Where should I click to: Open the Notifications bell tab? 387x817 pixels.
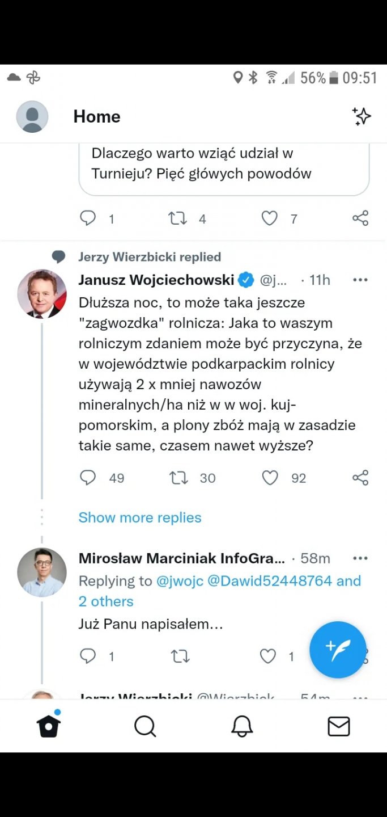pos(242,726)
